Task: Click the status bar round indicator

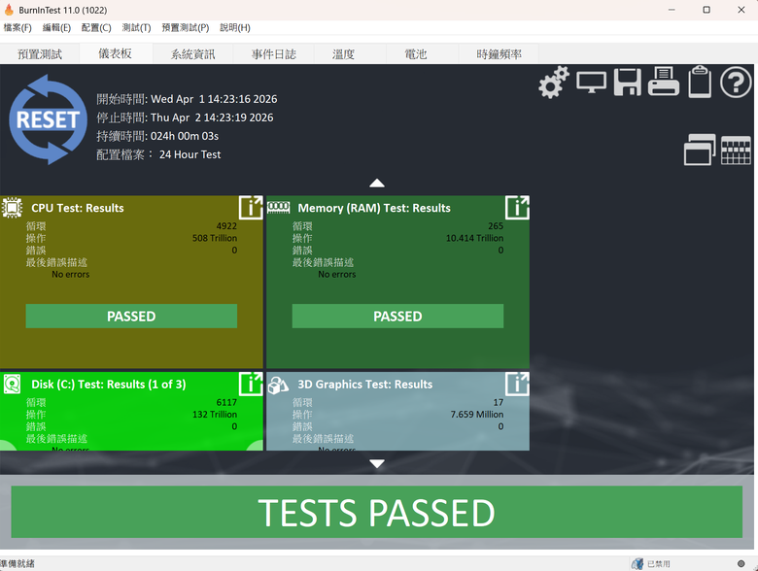Action: point(741,564)
